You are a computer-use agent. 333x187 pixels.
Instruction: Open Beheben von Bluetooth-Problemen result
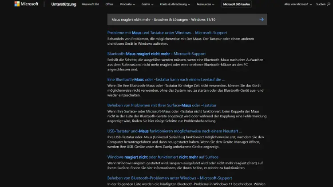[170, 178]
